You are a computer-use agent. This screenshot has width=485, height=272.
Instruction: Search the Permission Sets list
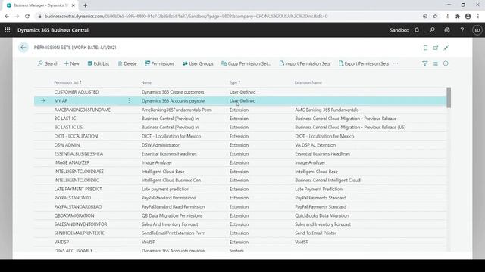(x=48, y=63)
